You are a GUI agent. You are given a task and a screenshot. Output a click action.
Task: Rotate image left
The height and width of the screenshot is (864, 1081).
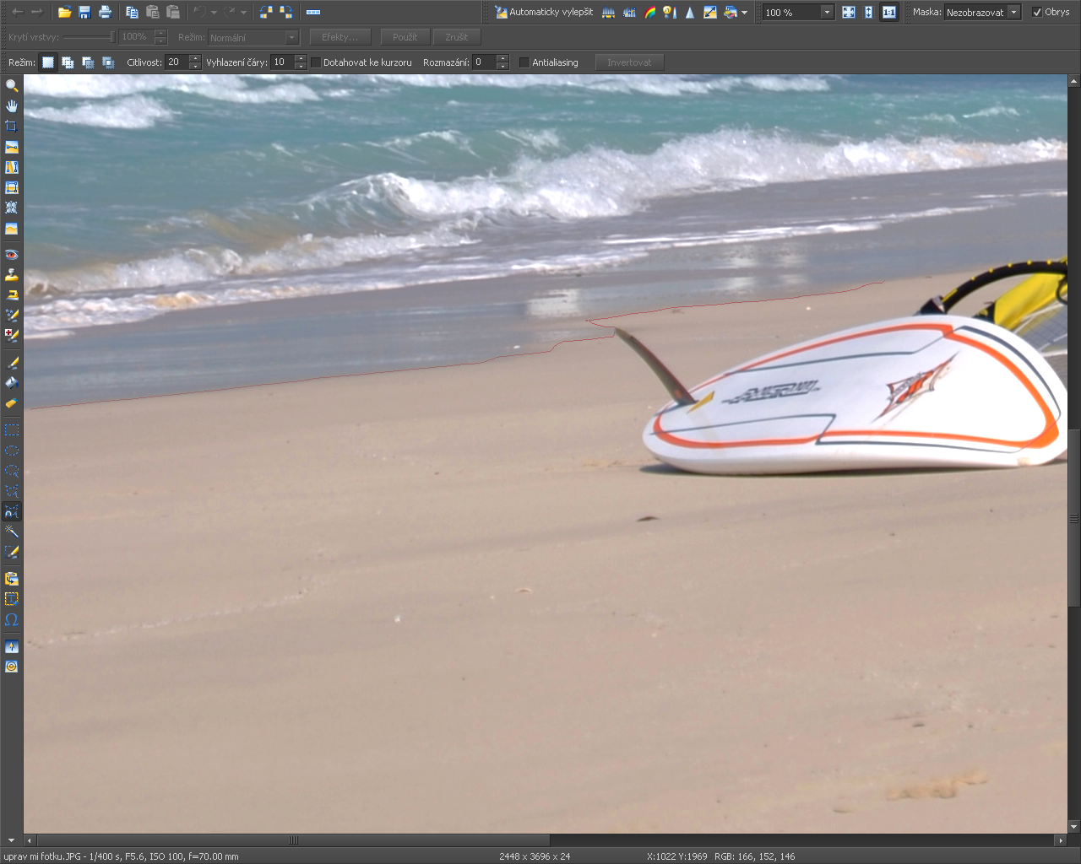coord(266,13)
